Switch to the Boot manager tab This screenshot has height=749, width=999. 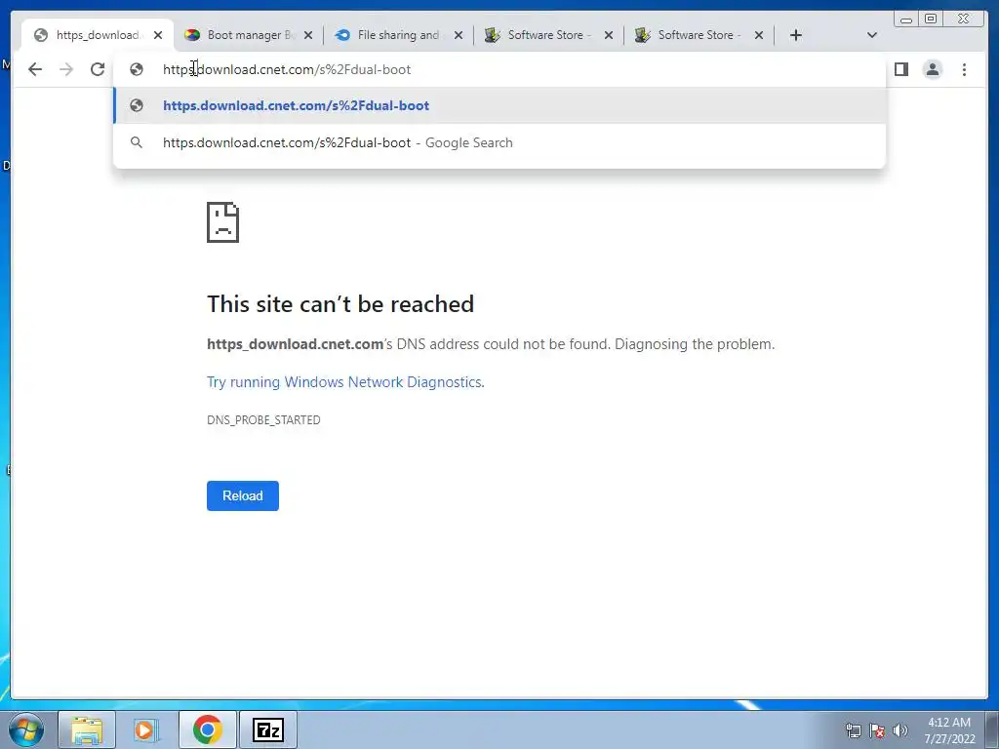249,35
